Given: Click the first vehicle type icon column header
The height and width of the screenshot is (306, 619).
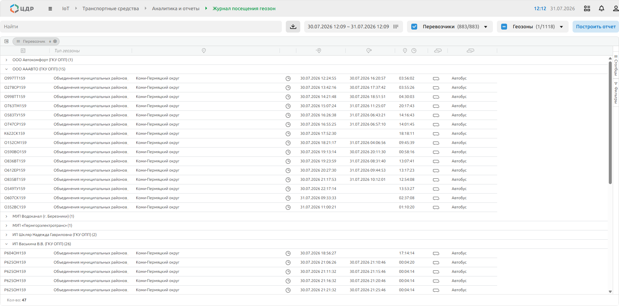Looking at the screenshot, I should click(438, 51).
